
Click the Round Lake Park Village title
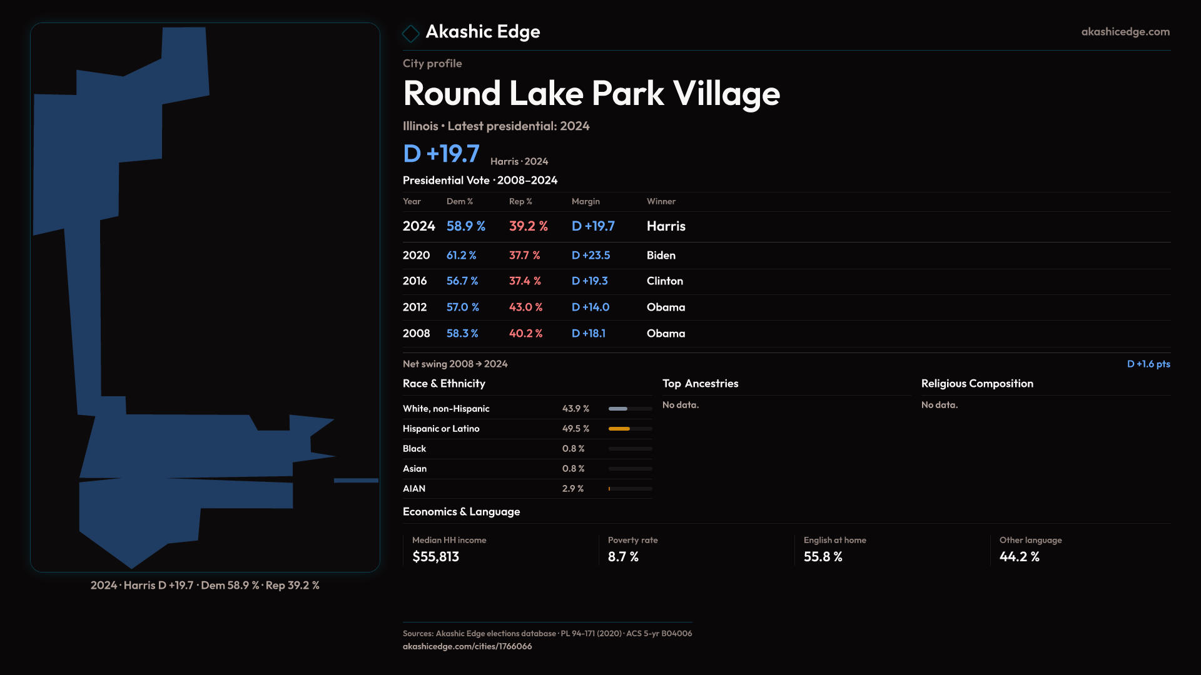[x=591, y=94]
